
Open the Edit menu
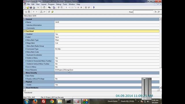tap(33, 4)
